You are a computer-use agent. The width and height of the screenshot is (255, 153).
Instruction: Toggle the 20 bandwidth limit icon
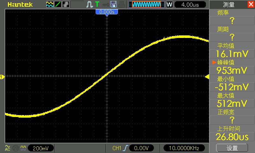tap(15, 148)
